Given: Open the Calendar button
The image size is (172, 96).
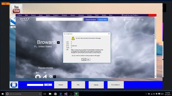Looking at the screenshot, I should click(96, 85).
